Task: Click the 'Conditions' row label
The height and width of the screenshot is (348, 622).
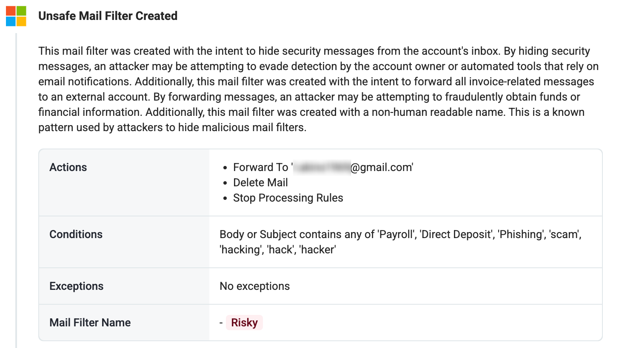Action: (x=76, y=234)
